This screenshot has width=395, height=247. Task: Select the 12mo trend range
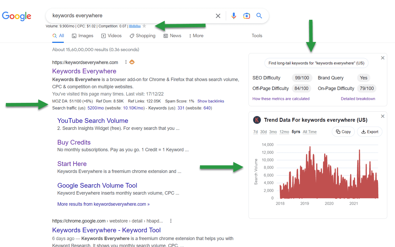click(284, 132)
